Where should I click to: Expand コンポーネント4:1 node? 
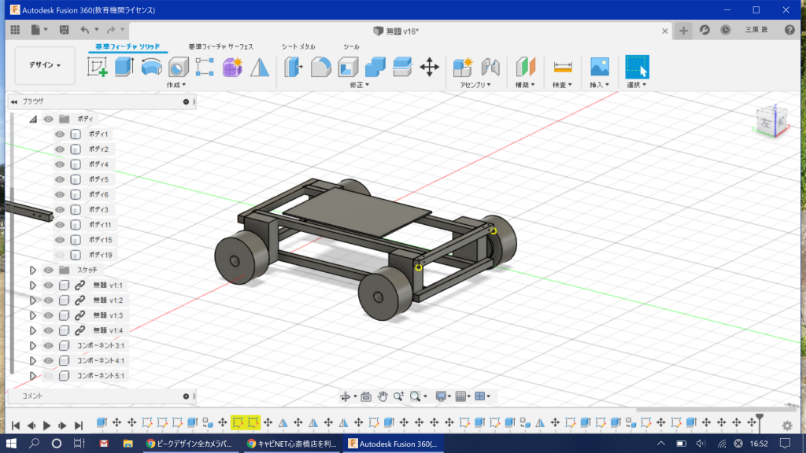pyautogui.click(x=33, y=360)
